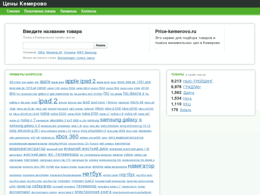Open seller ГРАДЛАН

192,87
